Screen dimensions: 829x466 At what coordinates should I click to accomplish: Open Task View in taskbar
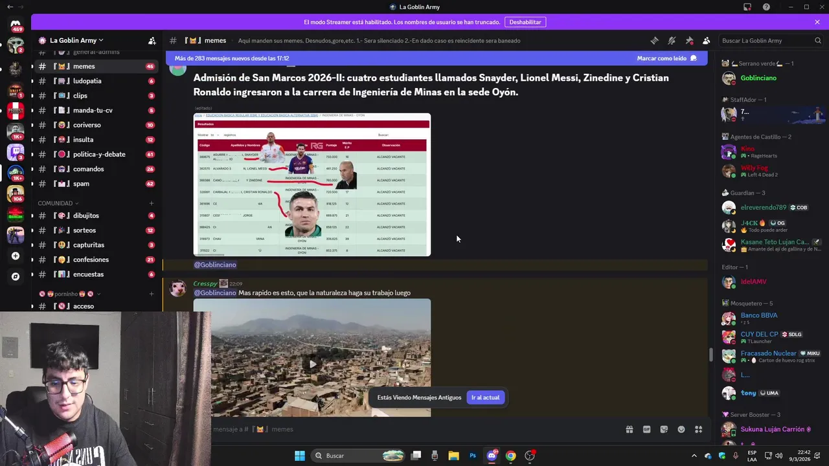(416, 456)
